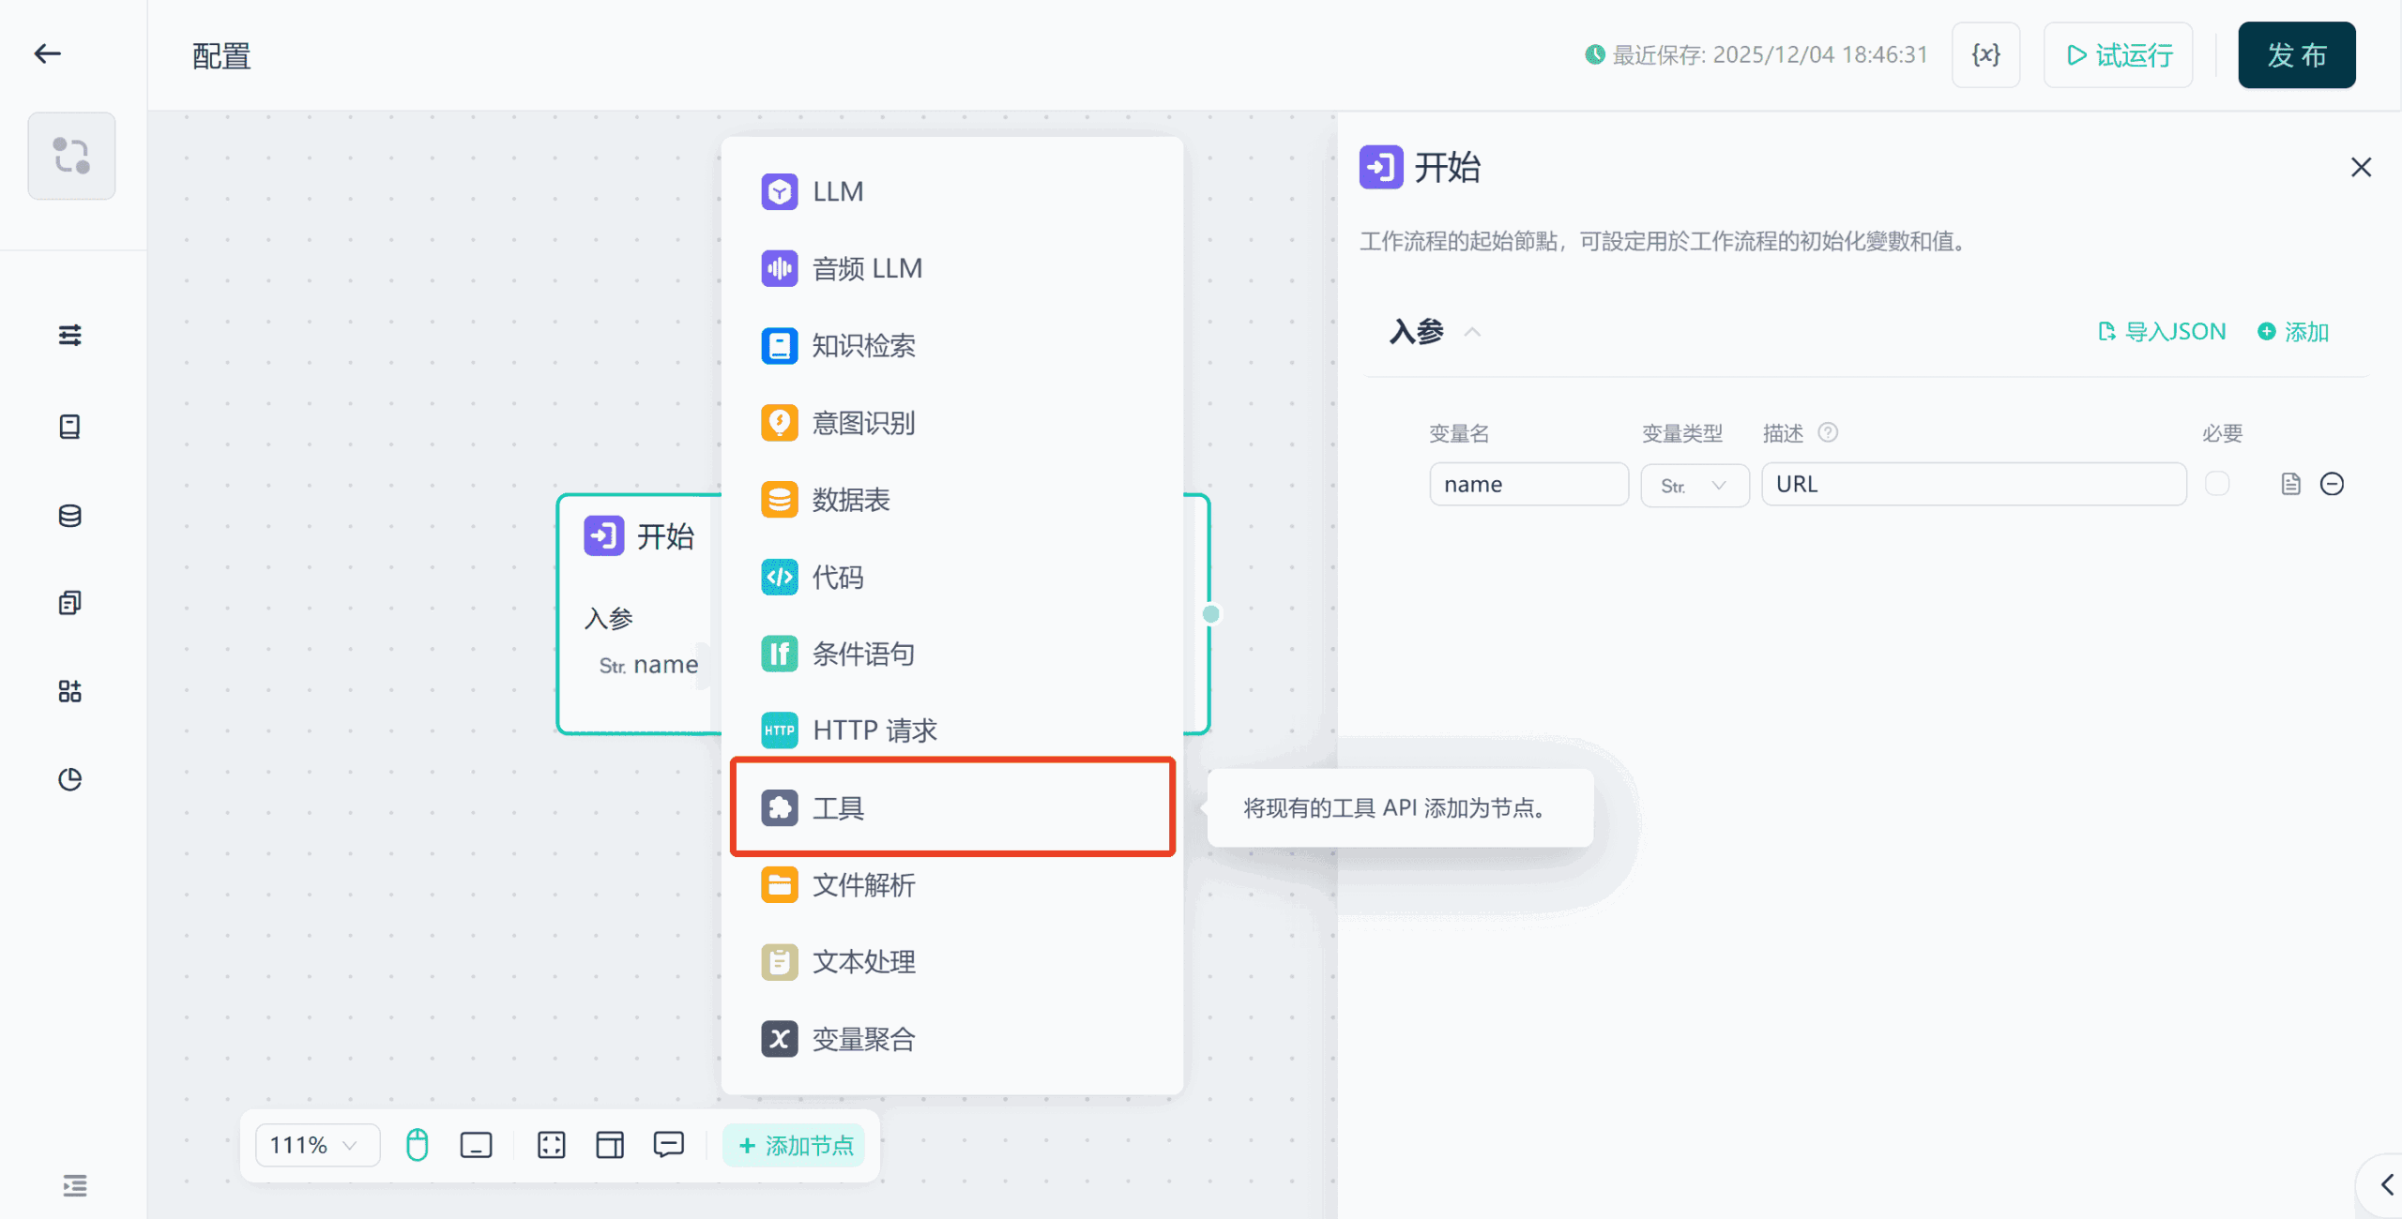This screenshot has width=2402, height=1219.
Task: Open the Str. variable type dropdown
Action: (1695, 485)
